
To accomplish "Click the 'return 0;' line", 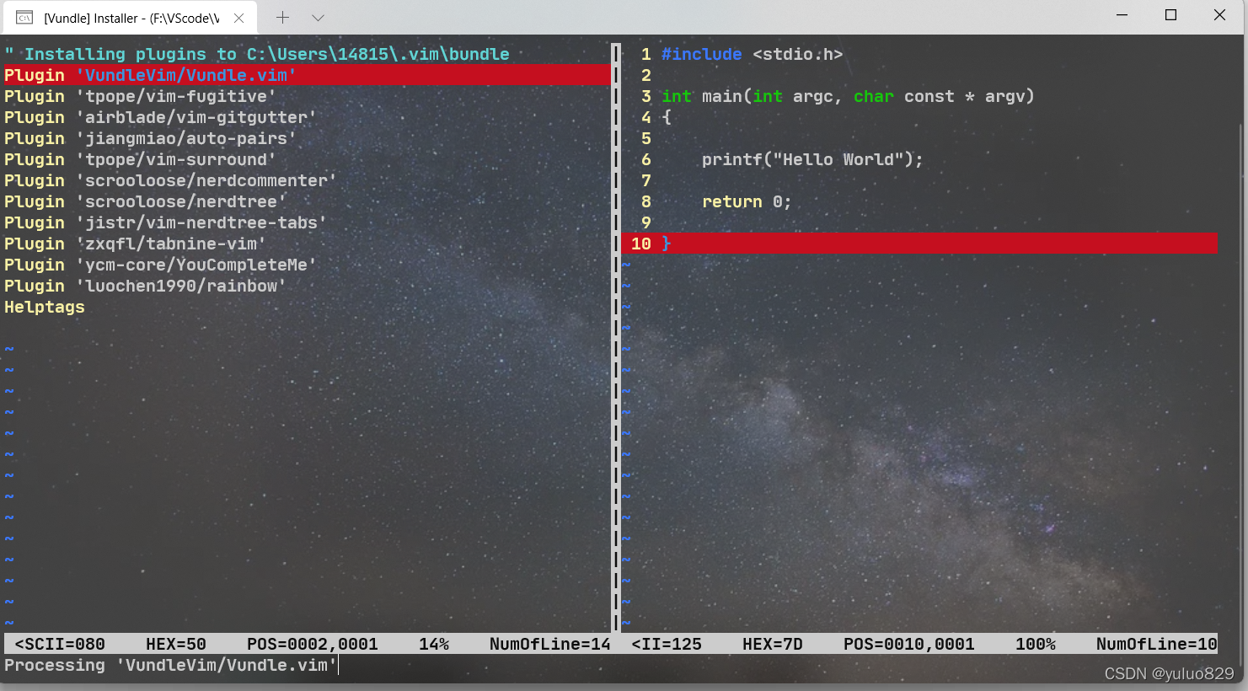I will [747, 201].
